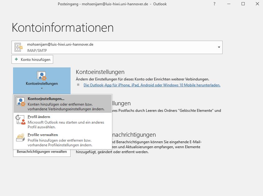This screenshot has width=263, height=196.
Task: Click Kontoeinstellungen button's gear-person icon
Action: click(42, 76)
